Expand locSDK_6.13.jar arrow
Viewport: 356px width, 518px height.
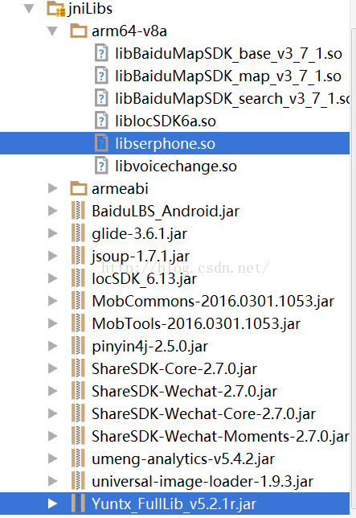(x=53, y=278)
